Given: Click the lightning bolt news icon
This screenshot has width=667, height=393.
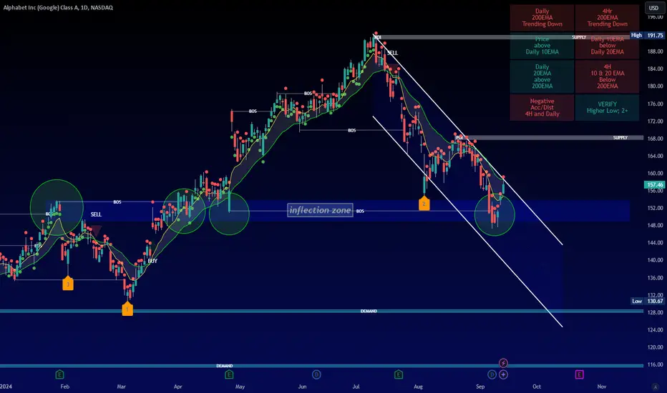Looking at the screenshot, I should [503, 363].
